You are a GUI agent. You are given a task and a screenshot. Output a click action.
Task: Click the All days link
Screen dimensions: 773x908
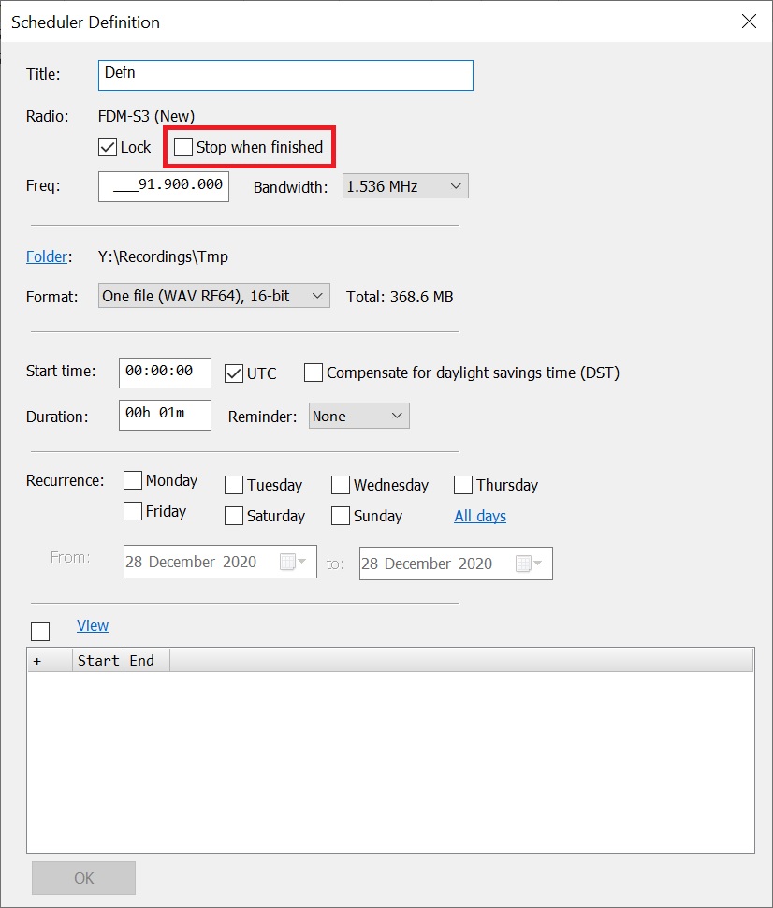click(x=480, y=516)
